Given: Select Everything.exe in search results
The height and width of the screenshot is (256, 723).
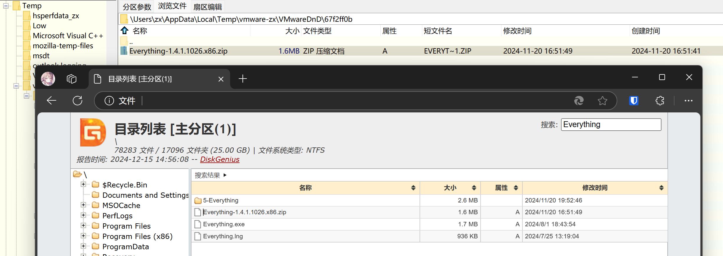Looking at the screenshot, I should point(224,224).
